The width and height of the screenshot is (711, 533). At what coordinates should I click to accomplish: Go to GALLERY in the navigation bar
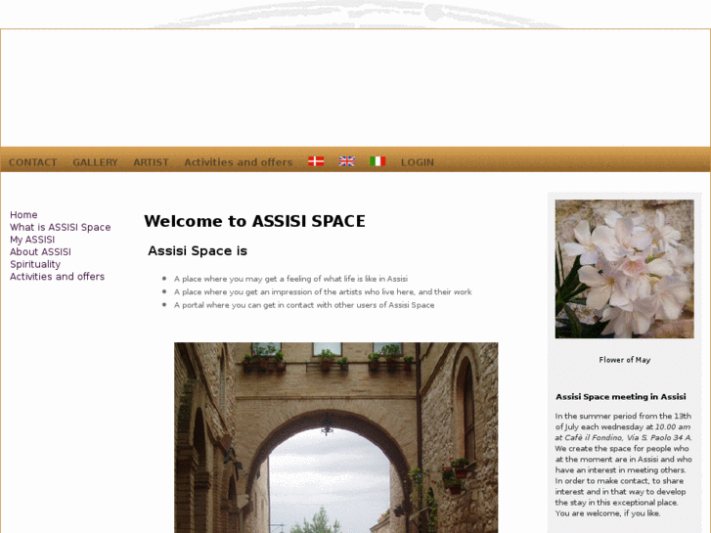(95, 162)
